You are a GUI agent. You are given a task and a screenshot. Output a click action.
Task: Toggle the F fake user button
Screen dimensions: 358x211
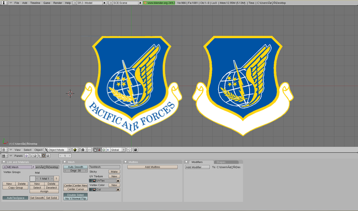click(x=33, y=167)
